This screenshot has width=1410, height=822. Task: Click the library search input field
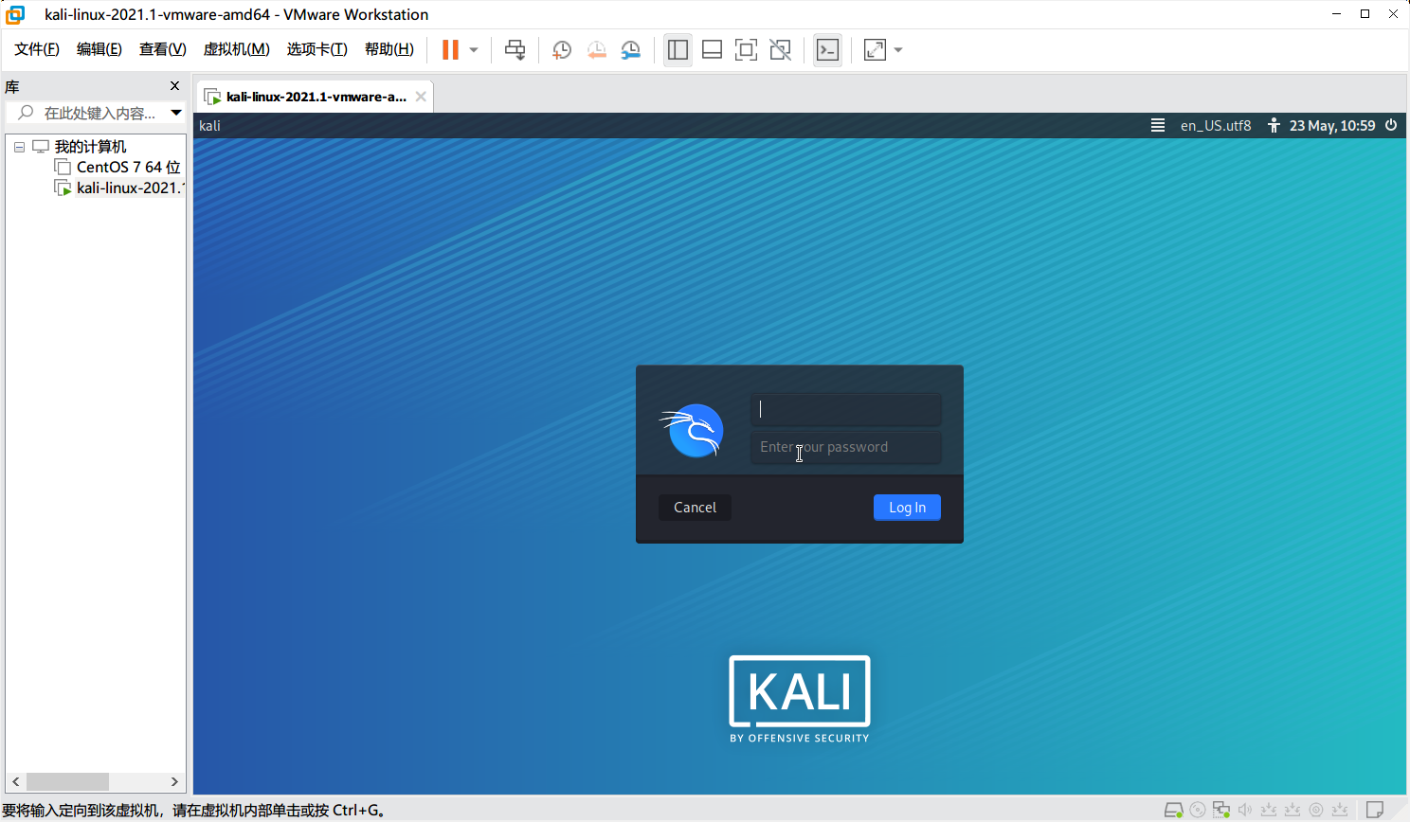tap(100, 113)
